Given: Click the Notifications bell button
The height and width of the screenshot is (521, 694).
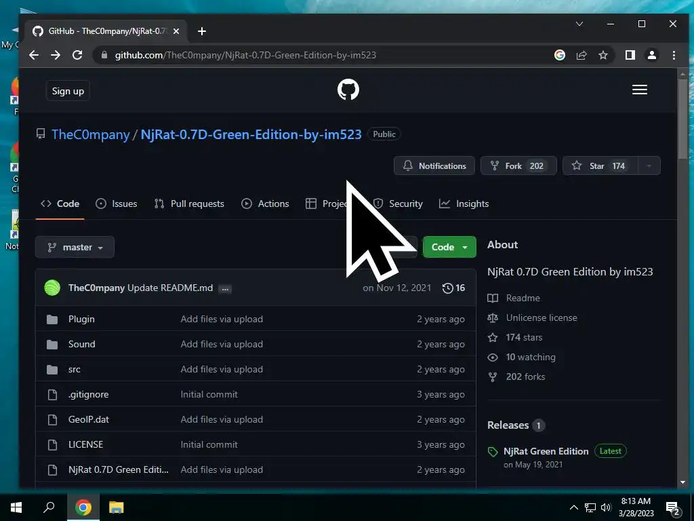Looking at the screenshot, I should click(434, 166).
